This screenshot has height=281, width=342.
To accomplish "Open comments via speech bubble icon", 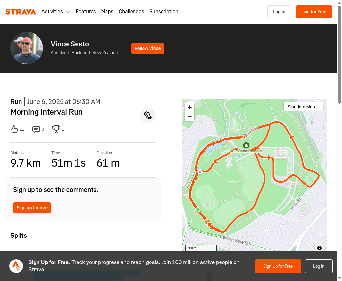I will (x=36, y=129).
